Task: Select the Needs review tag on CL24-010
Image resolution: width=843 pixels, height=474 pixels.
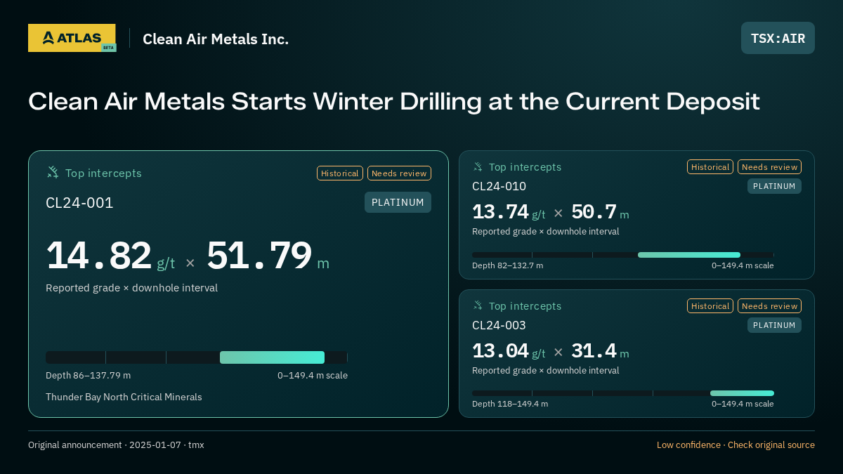Action: pyautogui.click(x=769, y=167)
